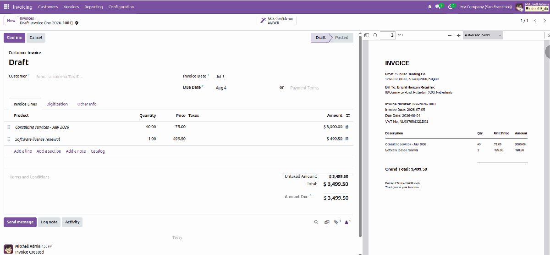Toggle PDF viewer sidebar icon
Image resolution: width=550 pixels, height=255 pixels.
coord(367,35)
